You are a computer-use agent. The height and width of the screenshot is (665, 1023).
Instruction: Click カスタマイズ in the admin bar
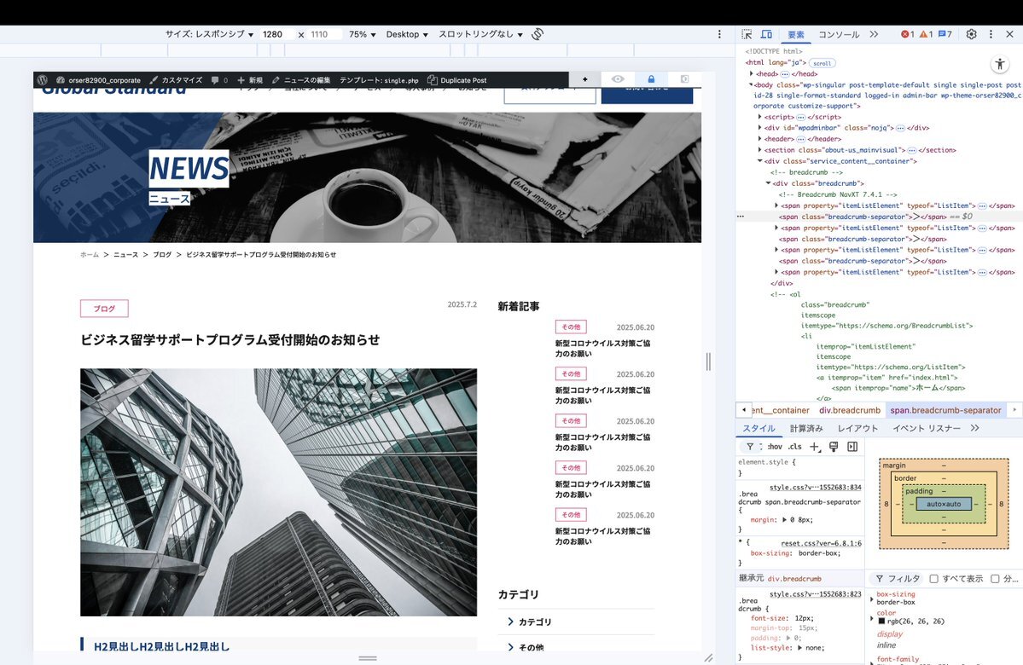pos(176,80)
